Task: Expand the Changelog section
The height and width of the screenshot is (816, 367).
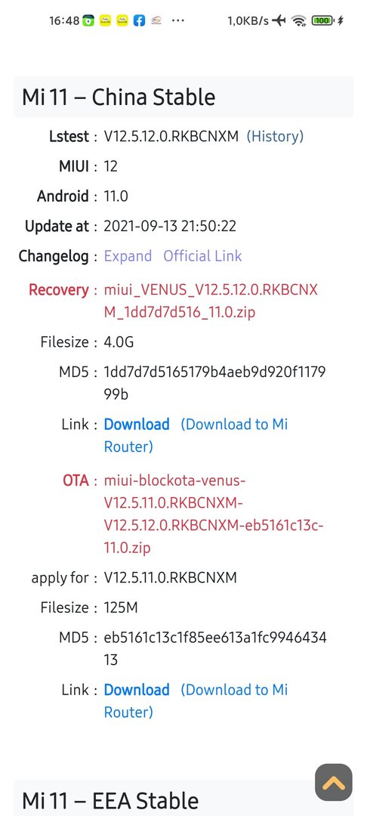Action: tap(128, 256)
